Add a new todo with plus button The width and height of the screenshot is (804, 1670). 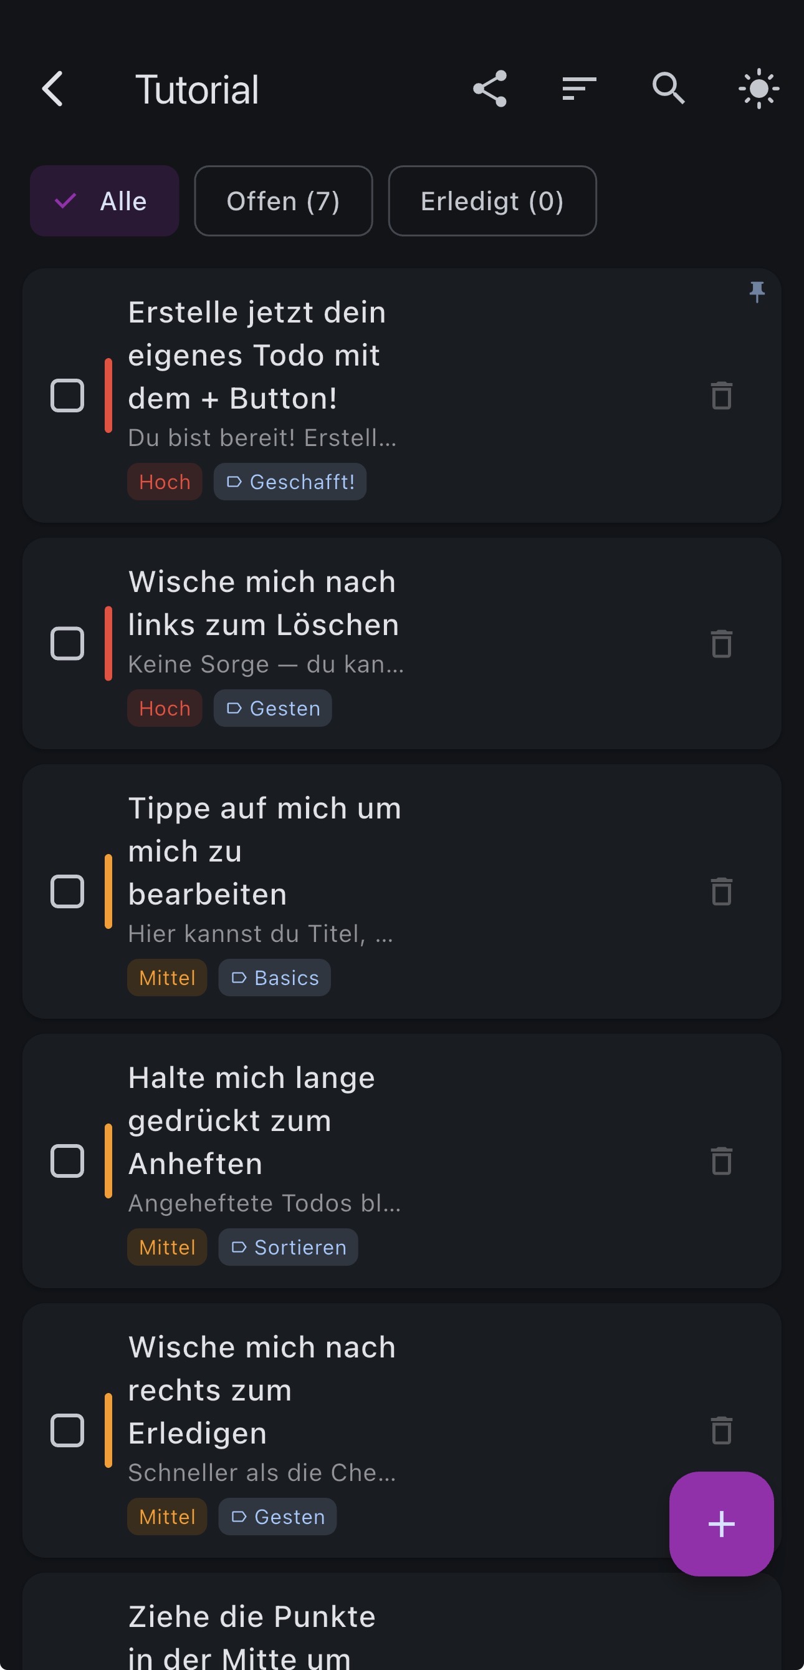point(721,1523)
